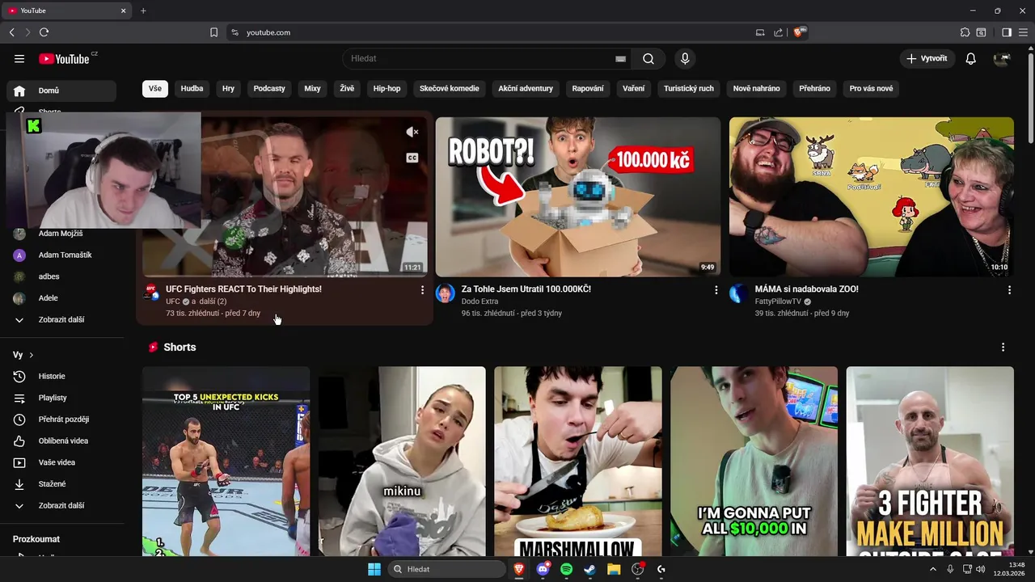This screenshot has width=1035, height=582.
Task: Show hidden system tray icons
Action: point(933,569)
